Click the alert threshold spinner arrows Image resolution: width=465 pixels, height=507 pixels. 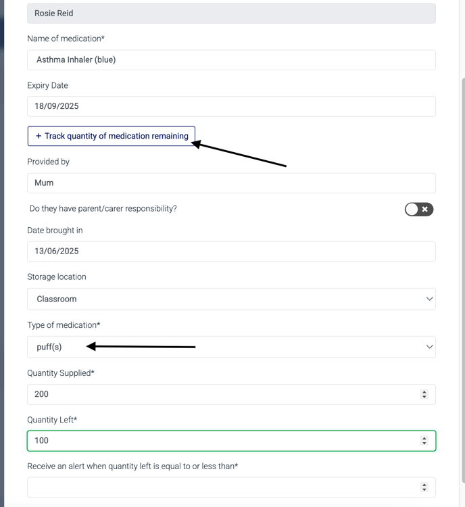424,487
